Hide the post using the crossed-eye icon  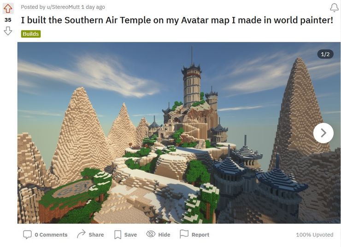point(151,234)
